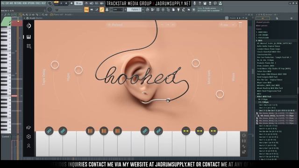The height and width of the screenshot is (168, 299).
Task: Trigger third orange loop key icon
Action: point(117,131)
